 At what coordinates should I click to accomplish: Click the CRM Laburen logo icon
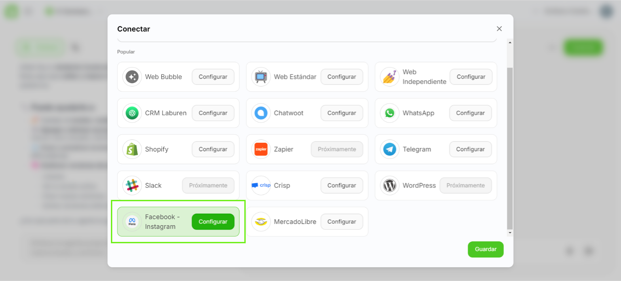click(132, 113)
